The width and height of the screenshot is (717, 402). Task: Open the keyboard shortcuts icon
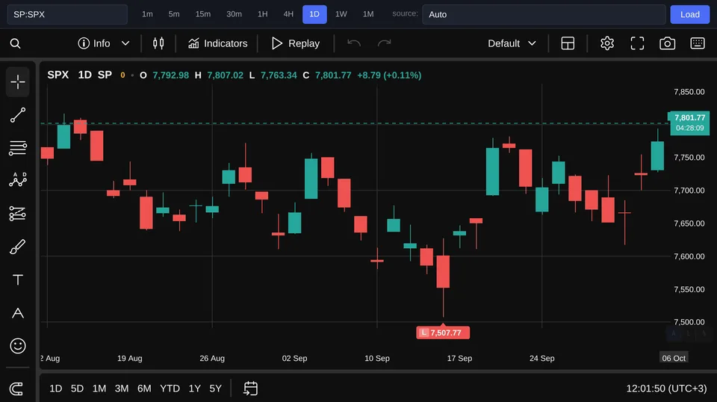pyautogui.click(x=698, y=43)
